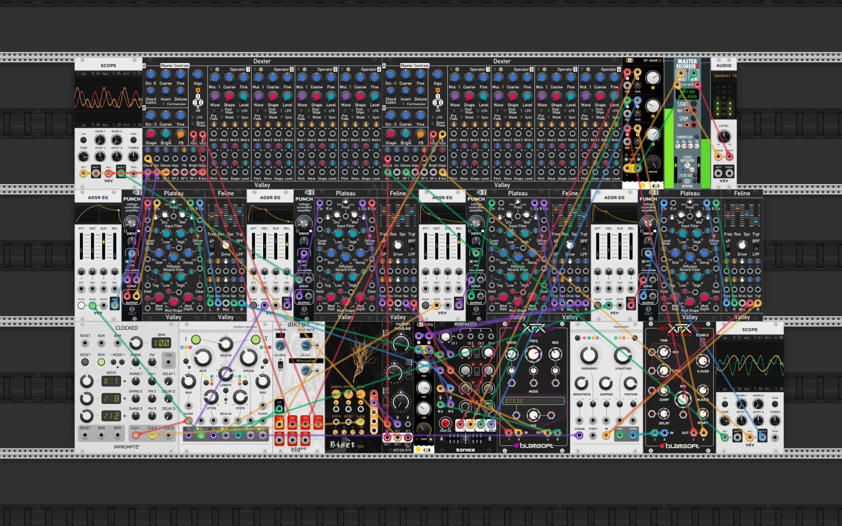The height and width of the screenshot is (526, 842).
Task: Click the STRUM input jack on resonator
Action: [x=579, y=436]
